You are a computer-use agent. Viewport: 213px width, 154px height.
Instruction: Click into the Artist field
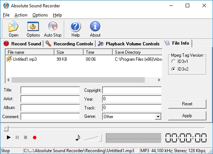[50, 99]
